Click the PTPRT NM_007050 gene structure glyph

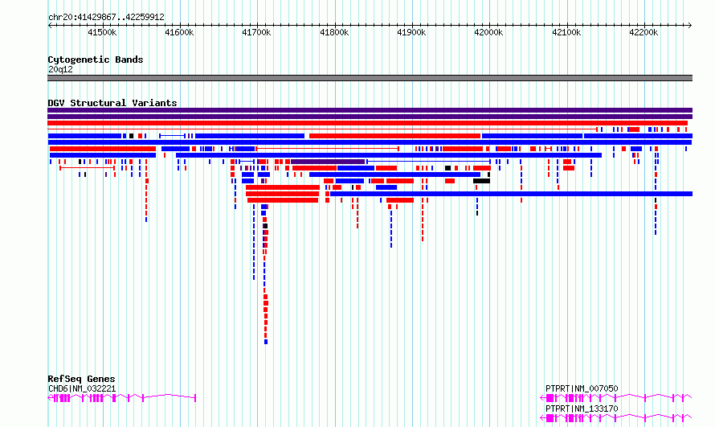[x=616, y=398]
